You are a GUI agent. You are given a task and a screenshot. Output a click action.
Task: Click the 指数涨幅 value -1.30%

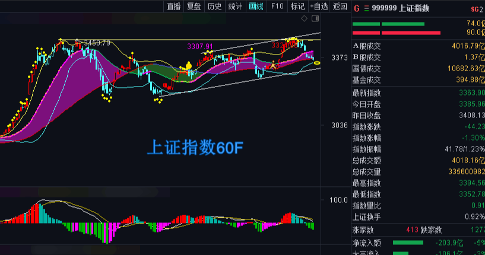pyautogui.click(x=473, y=138)
